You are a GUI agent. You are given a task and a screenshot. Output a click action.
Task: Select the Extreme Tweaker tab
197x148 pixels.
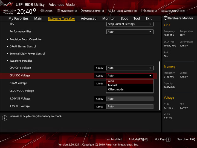(62, 19)
